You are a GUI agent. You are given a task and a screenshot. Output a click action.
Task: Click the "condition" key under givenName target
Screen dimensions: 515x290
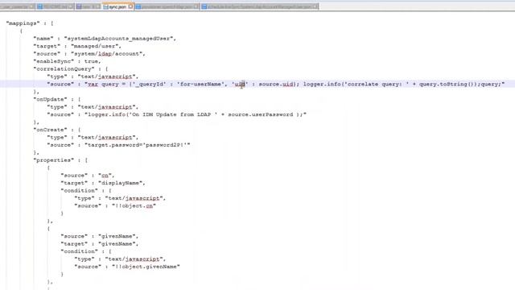click(79, 251)
